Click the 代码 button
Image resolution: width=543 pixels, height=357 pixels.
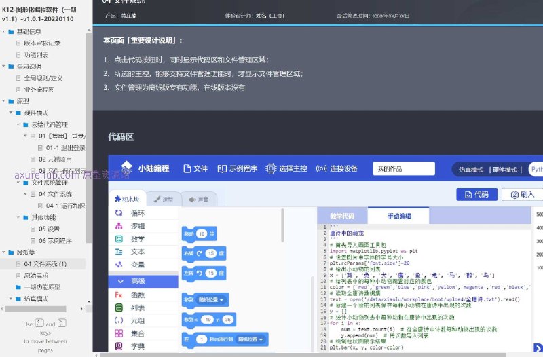click(477, 195)
